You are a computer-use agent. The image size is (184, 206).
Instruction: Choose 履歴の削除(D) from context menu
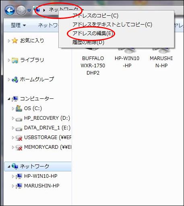88,42
